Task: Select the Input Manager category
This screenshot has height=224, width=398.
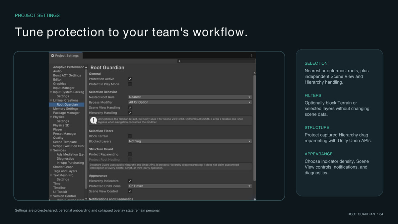Action: (x=64, y=88)
